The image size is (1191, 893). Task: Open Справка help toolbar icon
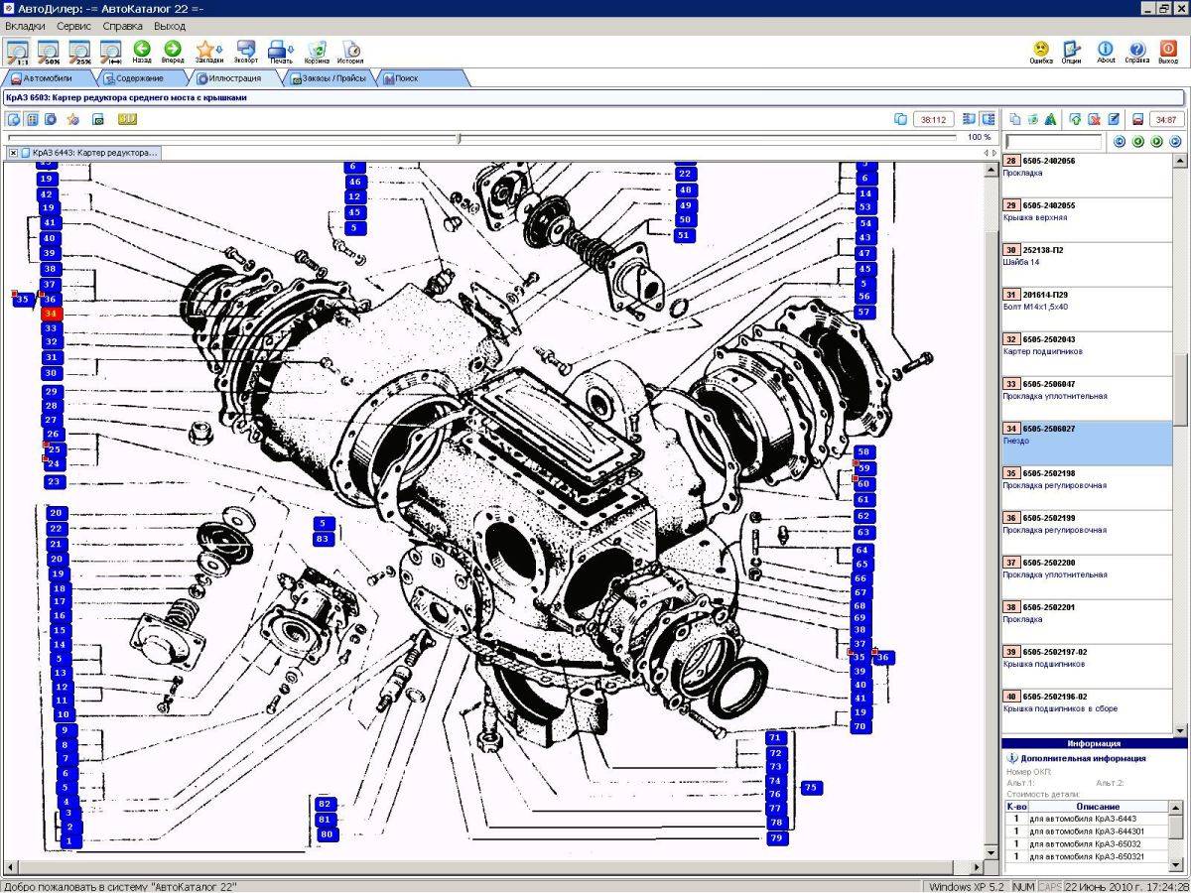click(x=1137, y=52)
